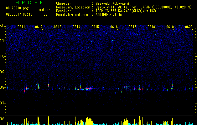Click the 0617 time marker
This screenshot has height=125, width=197.
(x=132, y=27)
